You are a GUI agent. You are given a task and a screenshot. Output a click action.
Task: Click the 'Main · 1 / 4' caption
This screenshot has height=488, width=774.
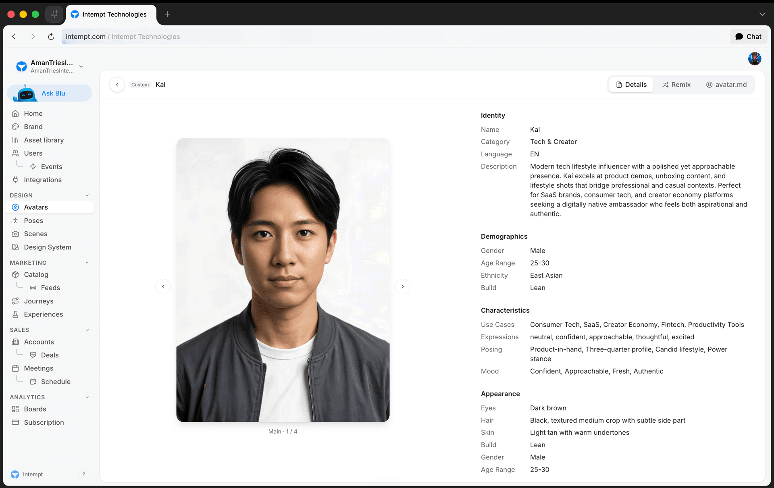click(x=283, y=432)
